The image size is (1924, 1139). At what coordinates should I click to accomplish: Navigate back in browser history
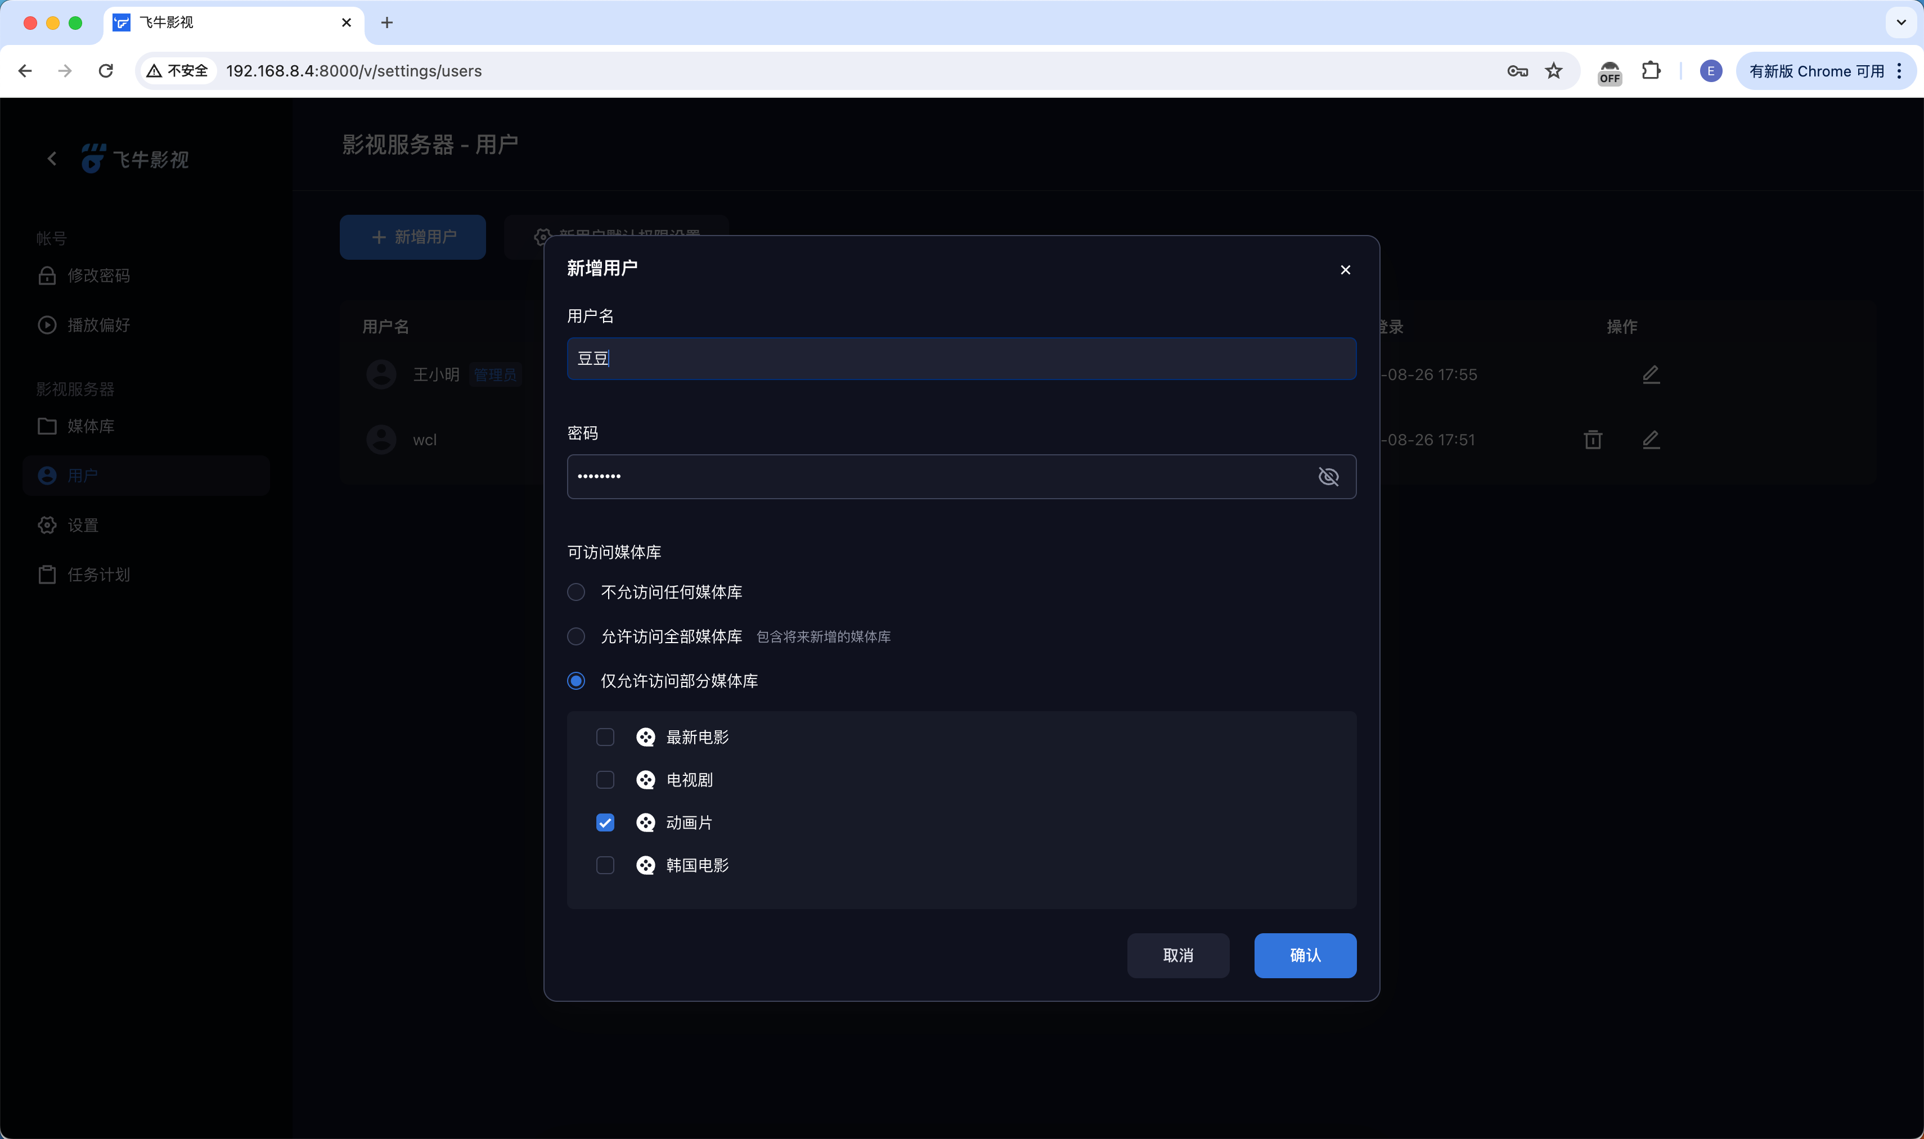click(25, 71)
